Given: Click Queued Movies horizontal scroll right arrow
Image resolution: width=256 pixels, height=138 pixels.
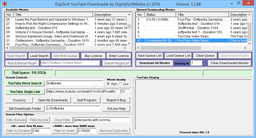Looking at the screenshot, I should (245, 48).
